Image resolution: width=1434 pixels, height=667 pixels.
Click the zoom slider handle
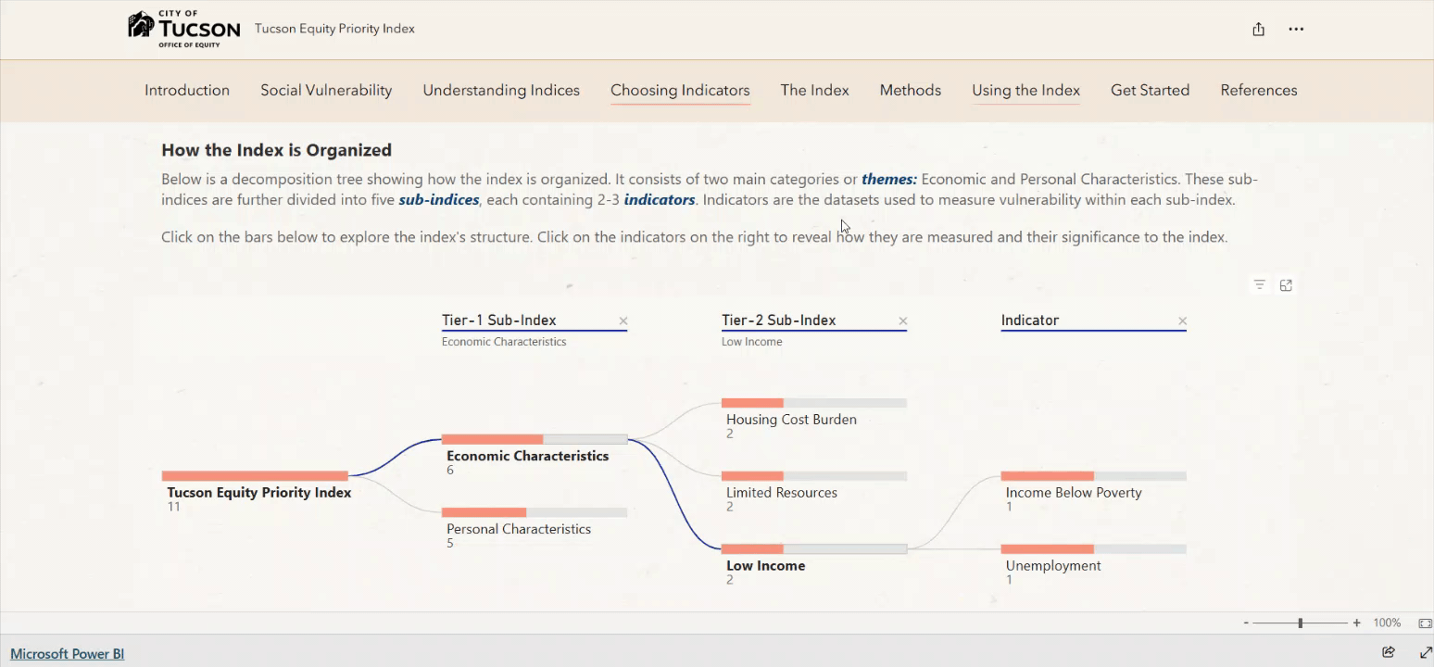[x=1301, y=623]
